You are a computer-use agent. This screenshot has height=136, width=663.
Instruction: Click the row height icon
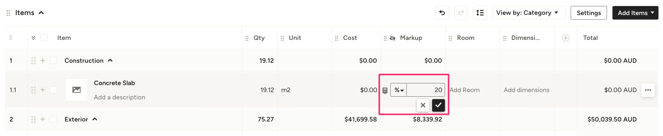tap(480, 13)
